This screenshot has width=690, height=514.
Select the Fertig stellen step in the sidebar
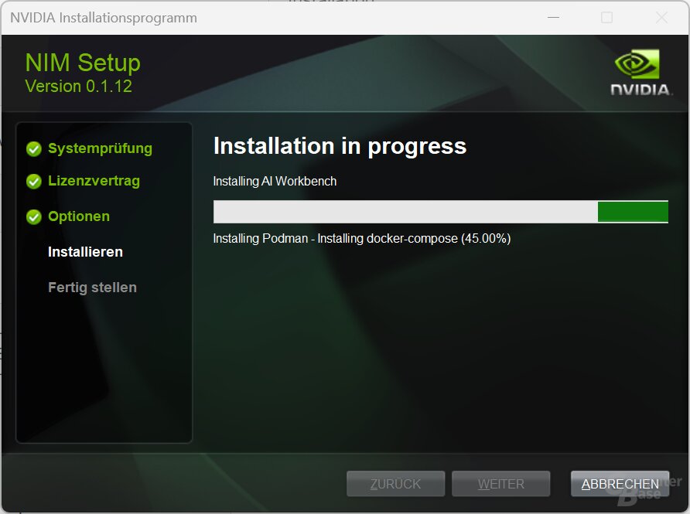click(91, 287)
